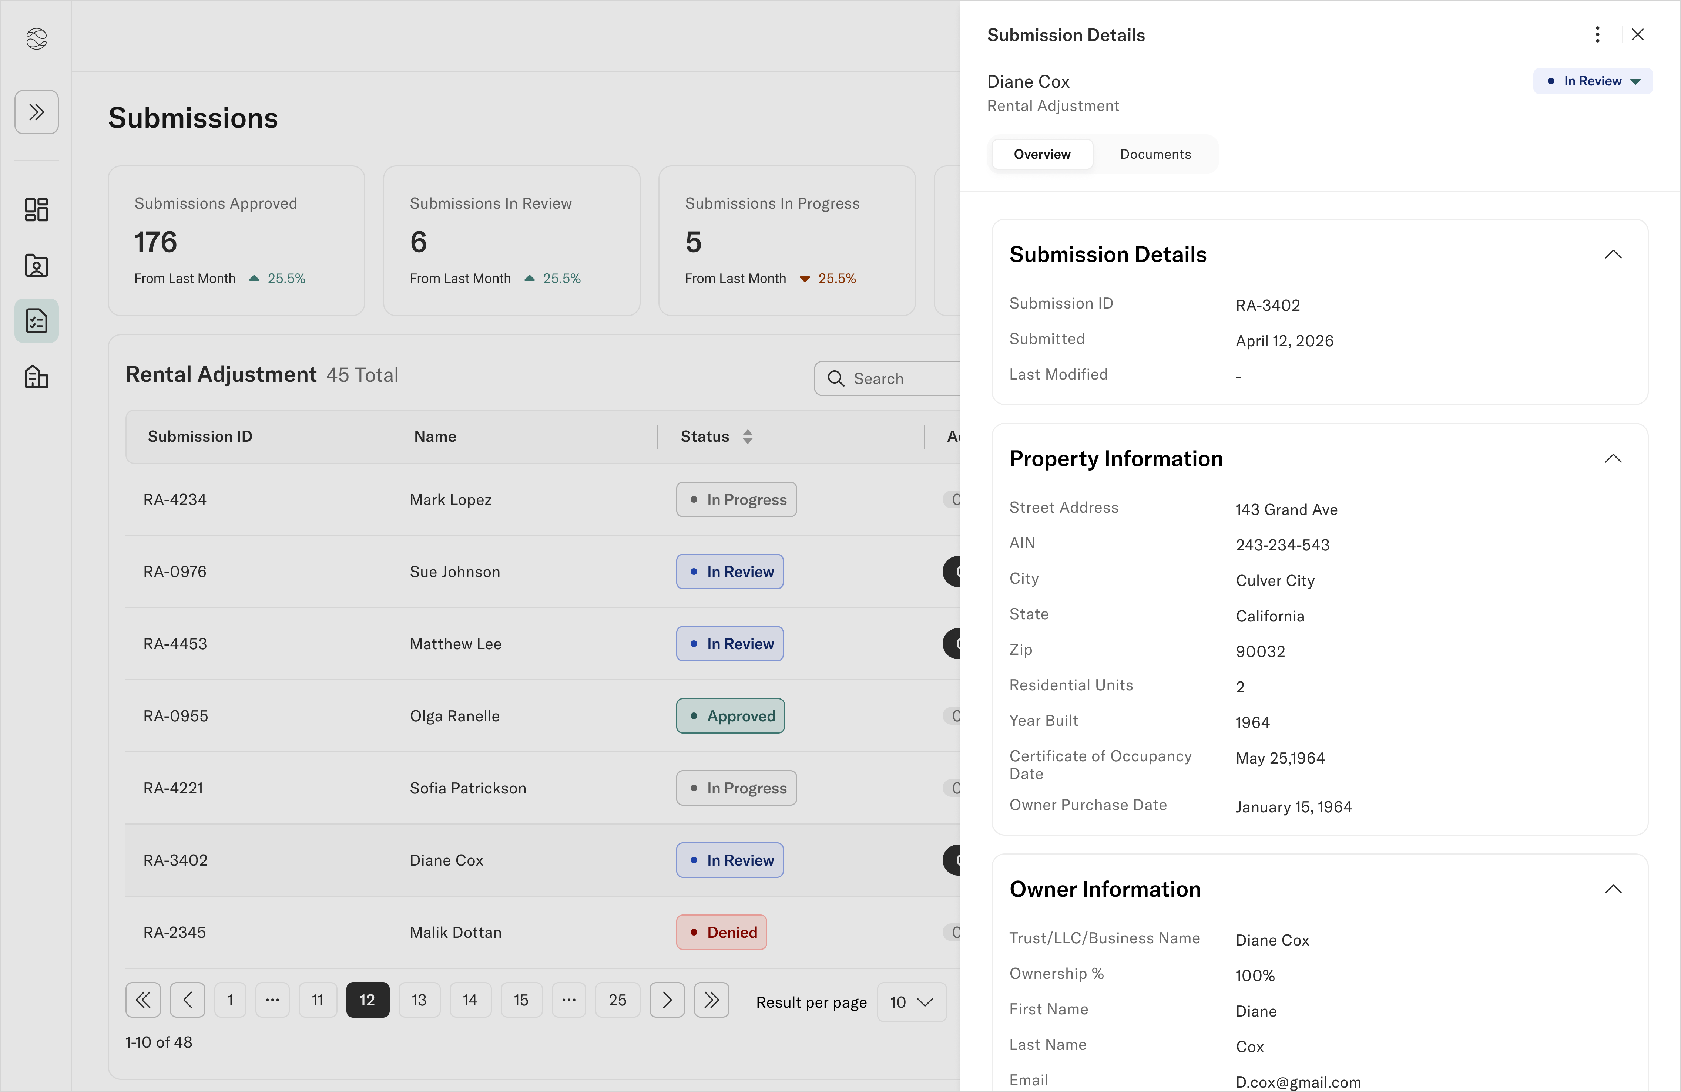The width and height of the screenshot is (1681, 1092).
Task: Select submission row RA-2345
Action: pos(543,932)
